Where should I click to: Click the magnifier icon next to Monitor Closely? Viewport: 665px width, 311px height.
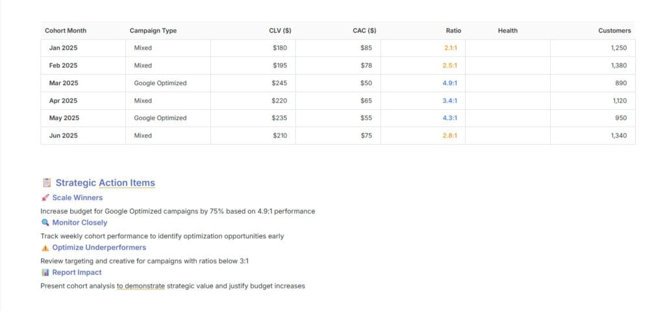(45, 223)
